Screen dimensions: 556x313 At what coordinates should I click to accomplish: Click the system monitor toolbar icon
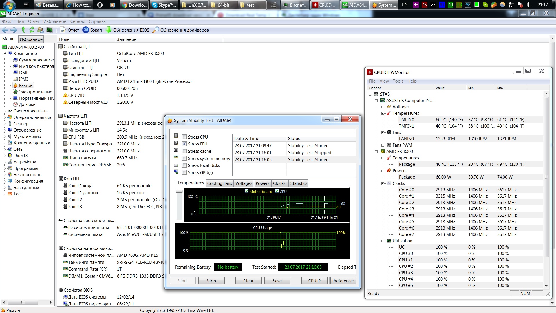(50, 30)
